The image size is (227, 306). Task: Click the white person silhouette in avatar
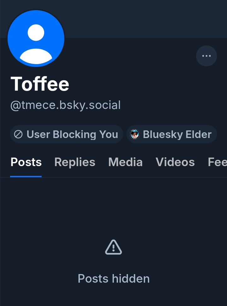pyautogui.click(x=36, y=44)
